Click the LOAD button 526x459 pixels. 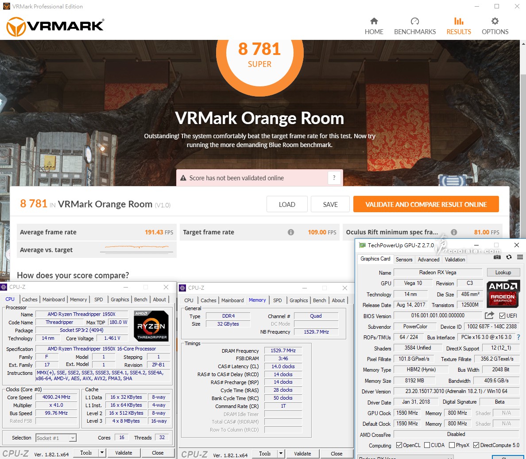click(287, 204)
